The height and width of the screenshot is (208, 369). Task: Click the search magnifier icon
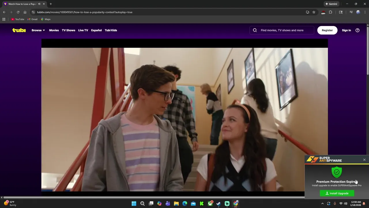click(x=255, y=30)
